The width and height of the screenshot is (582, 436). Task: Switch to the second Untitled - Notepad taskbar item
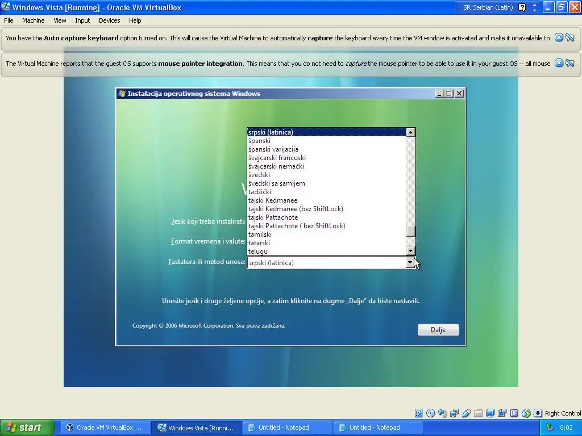[377, 427]
